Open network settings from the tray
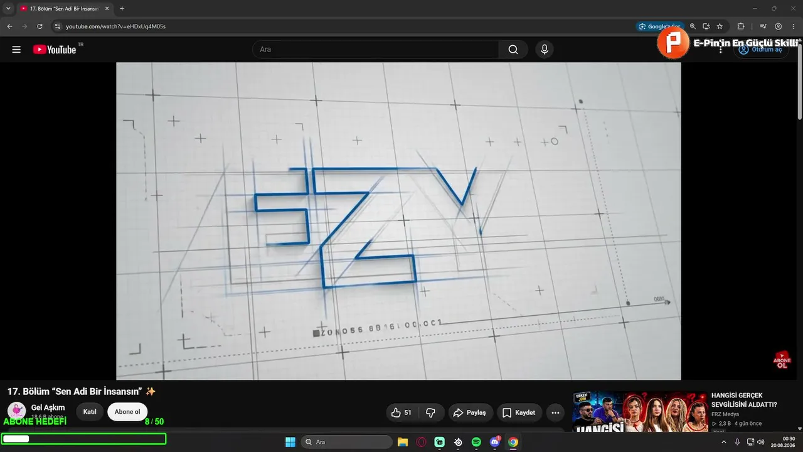The image size is (803, 452). [x=750, y=442]
